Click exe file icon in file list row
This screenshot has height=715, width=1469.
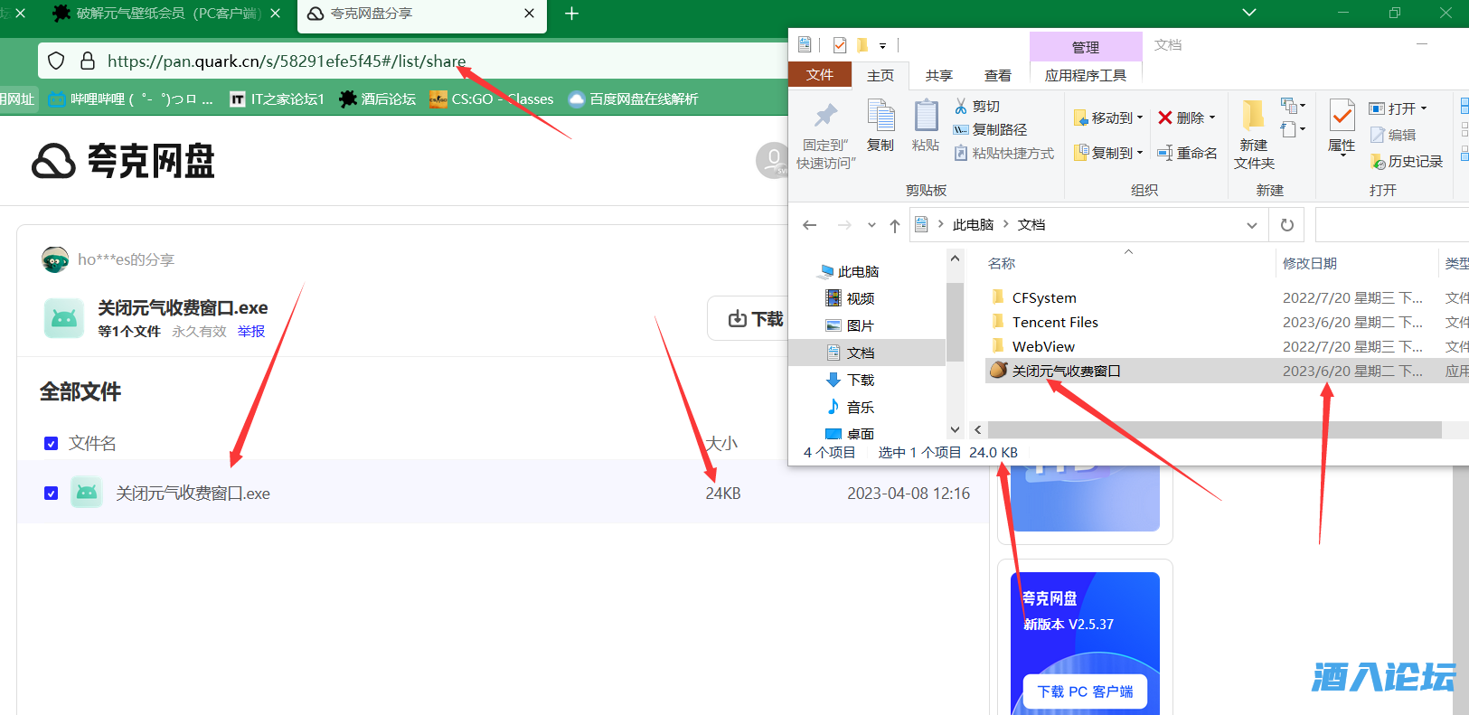[x=87, y=493]
